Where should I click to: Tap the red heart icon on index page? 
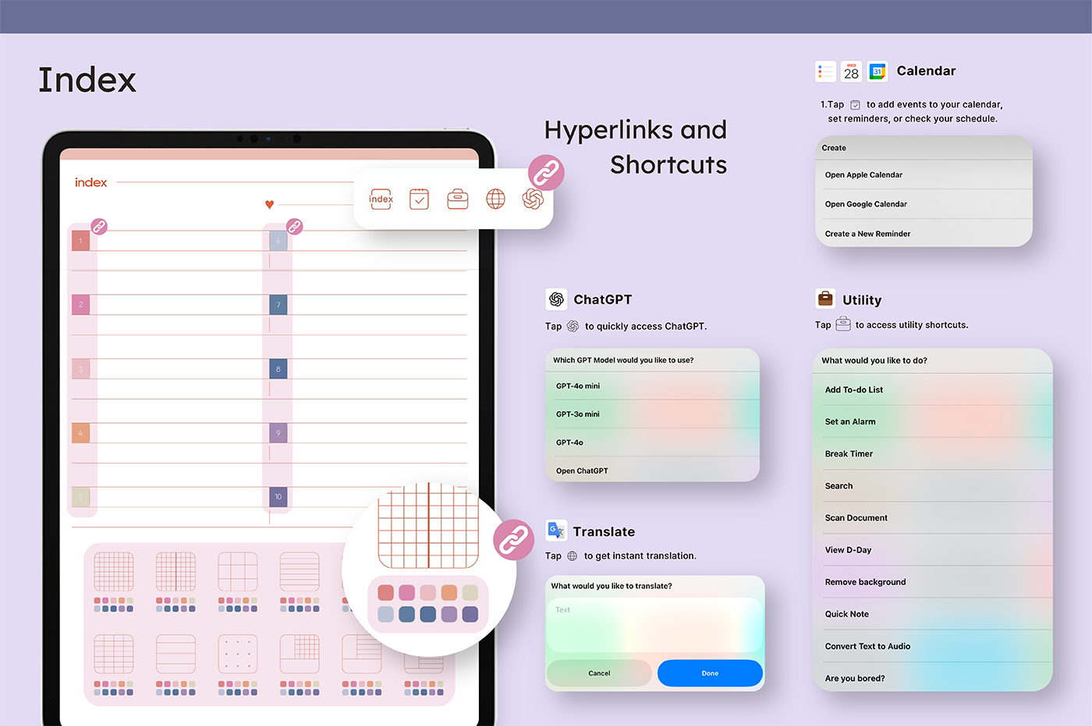pyautogui.click(x=269, y=205)
